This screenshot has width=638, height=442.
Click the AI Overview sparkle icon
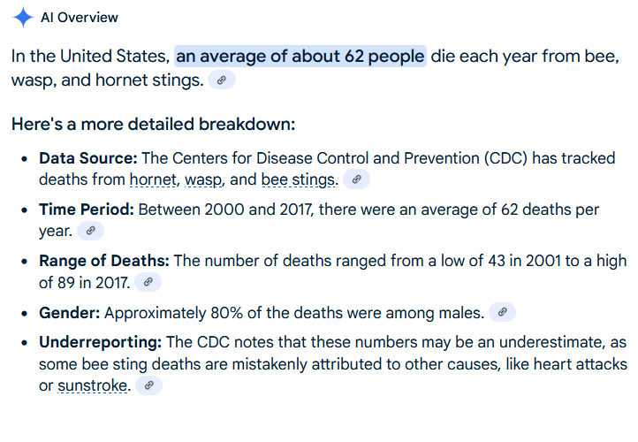click(23, 18)
